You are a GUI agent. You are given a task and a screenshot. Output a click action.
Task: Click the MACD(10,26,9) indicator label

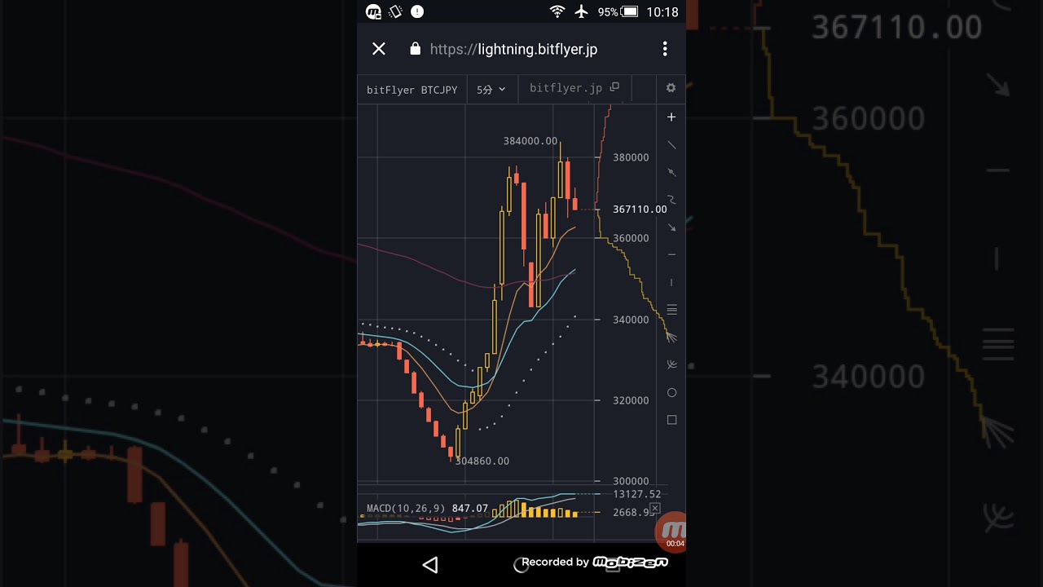(405, 509)
